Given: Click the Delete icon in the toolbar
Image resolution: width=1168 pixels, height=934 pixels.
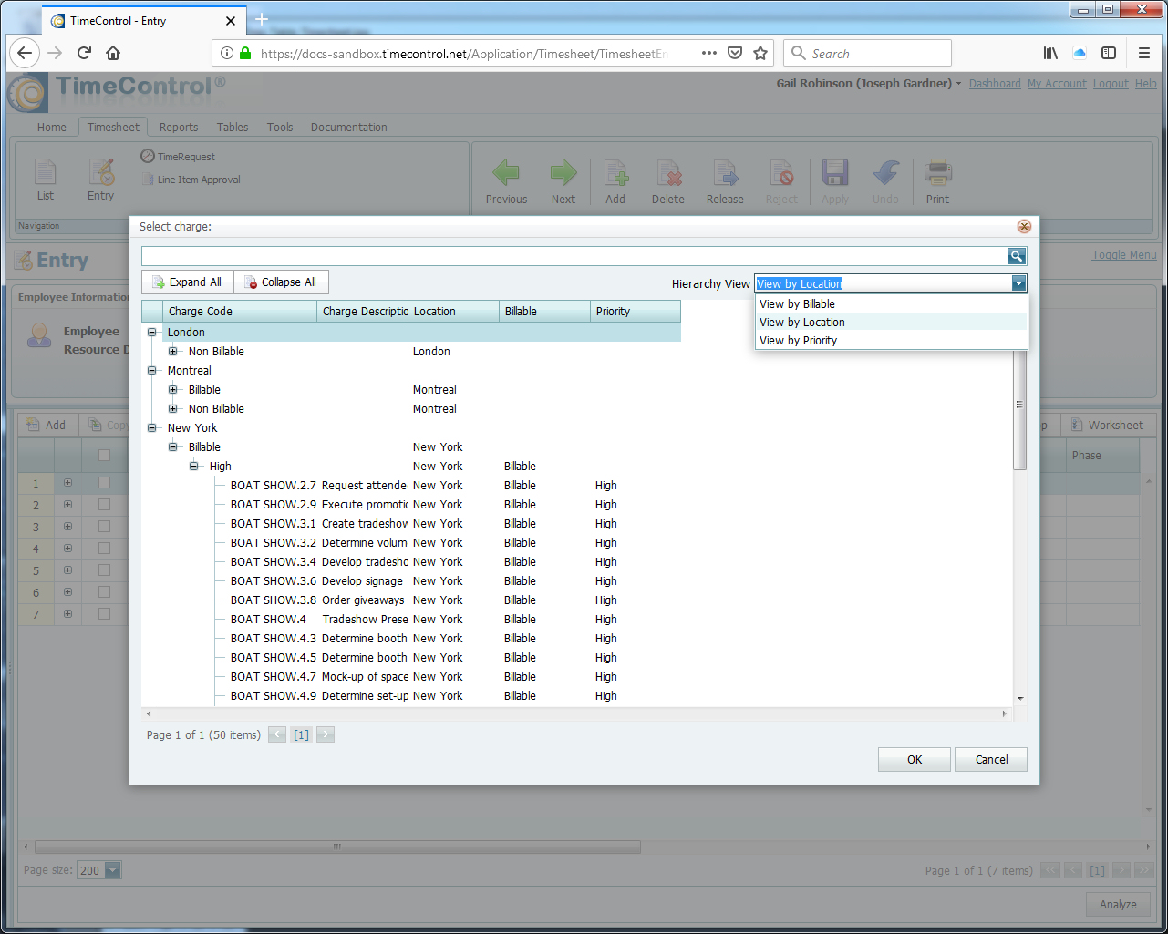Looking at the screenshot, I should click(668, 181).
